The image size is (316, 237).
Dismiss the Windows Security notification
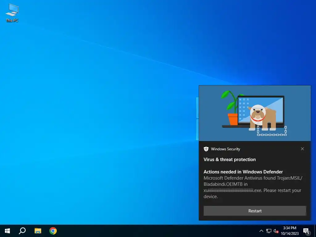pyautogui.click(x=302, y=149)
